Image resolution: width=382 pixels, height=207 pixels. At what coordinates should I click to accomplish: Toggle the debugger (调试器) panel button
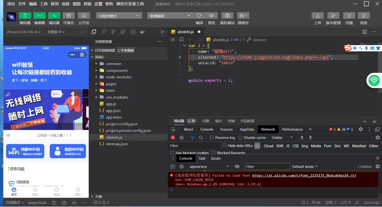54,16
